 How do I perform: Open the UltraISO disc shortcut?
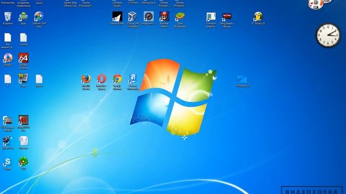(8, 58)
